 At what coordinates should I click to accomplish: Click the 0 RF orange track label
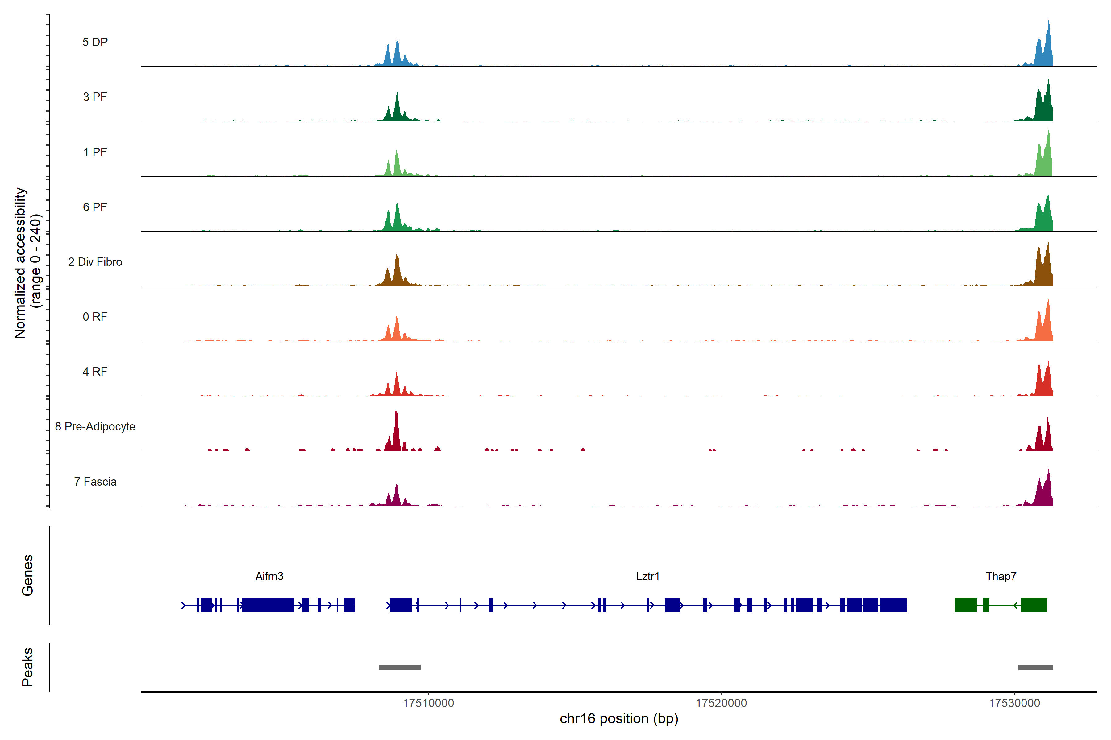point(95,317)
